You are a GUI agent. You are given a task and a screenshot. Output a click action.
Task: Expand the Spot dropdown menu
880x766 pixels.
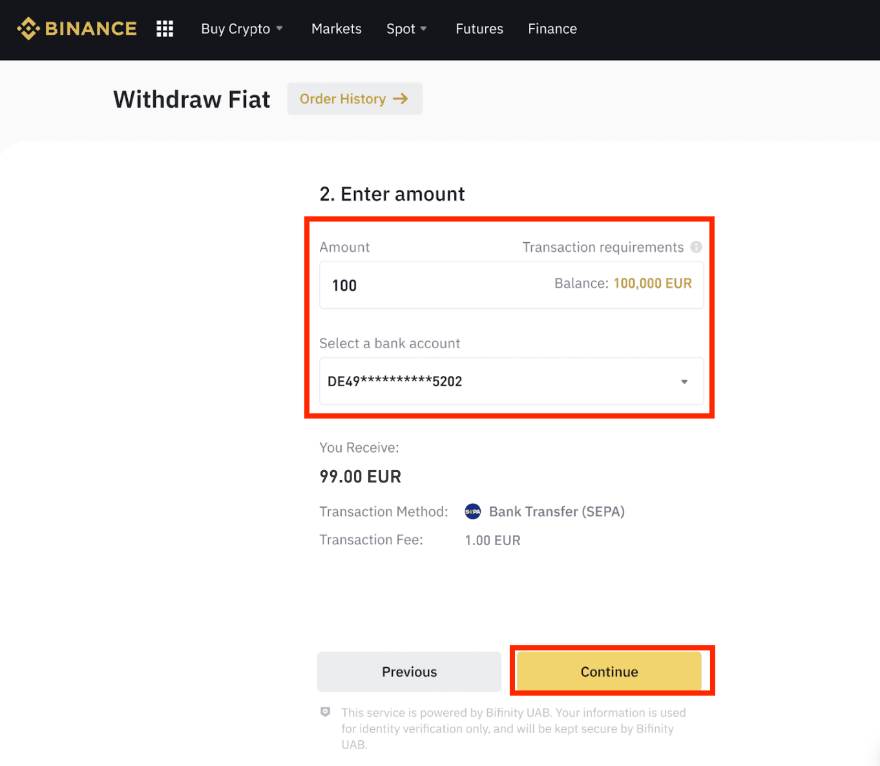click(406, 28)
